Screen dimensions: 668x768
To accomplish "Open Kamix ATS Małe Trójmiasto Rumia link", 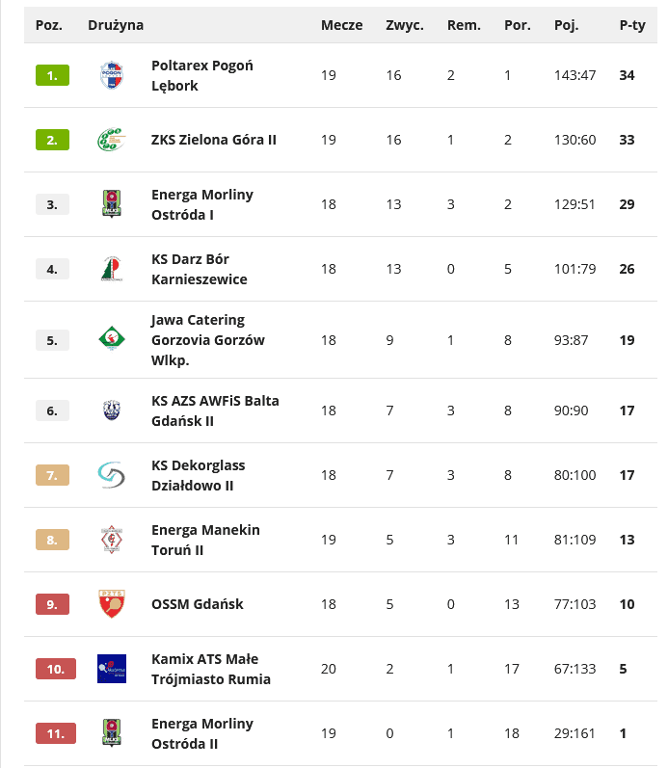I will tap(211, 669).
